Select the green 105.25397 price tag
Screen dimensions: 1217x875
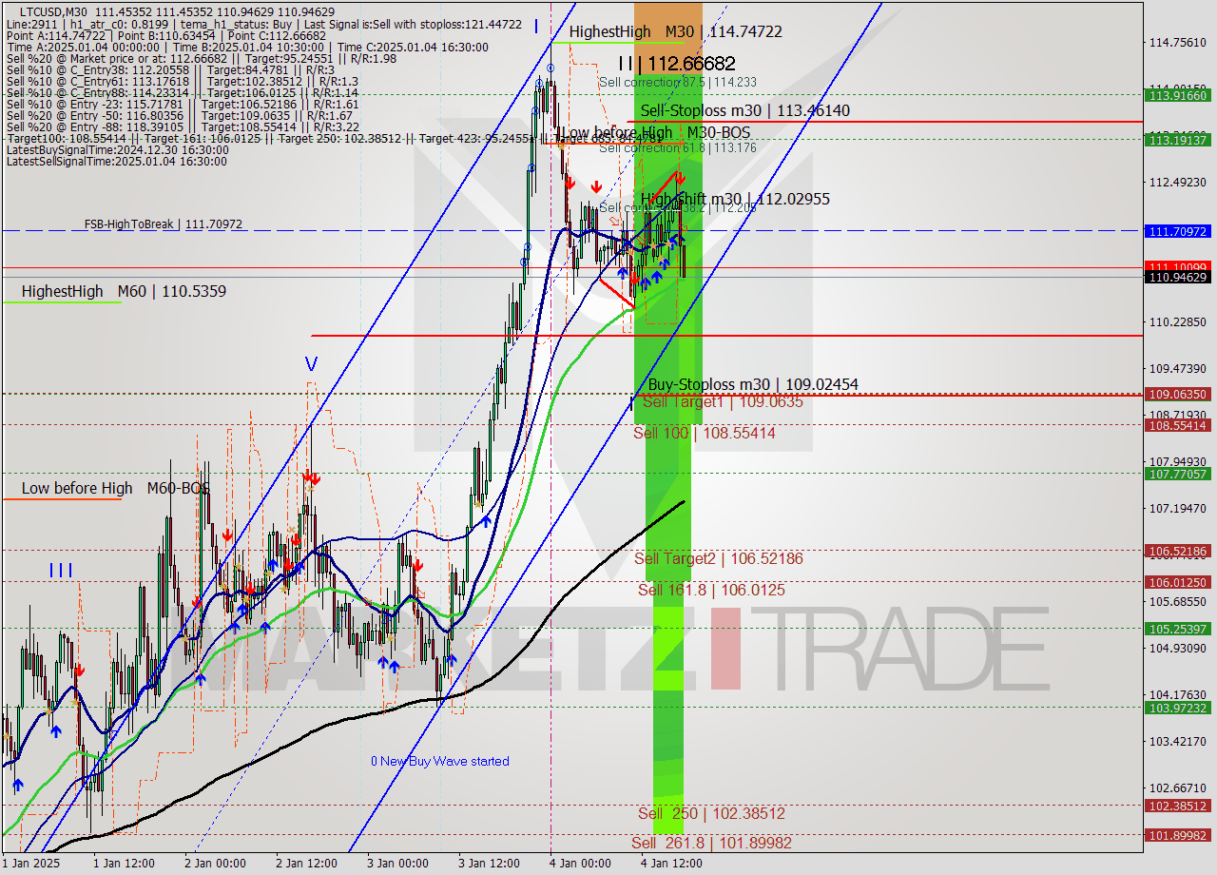click(x=1178, y=629)
